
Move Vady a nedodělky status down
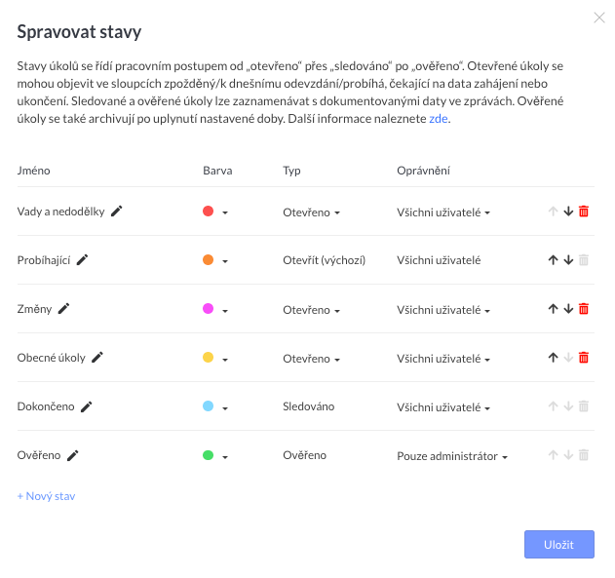[x=568, y=212]
